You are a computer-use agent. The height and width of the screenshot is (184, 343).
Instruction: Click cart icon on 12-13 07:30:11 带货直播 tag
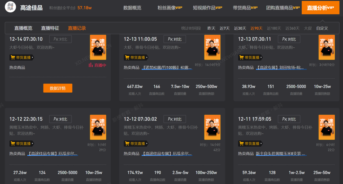click(x=241, y=58)
